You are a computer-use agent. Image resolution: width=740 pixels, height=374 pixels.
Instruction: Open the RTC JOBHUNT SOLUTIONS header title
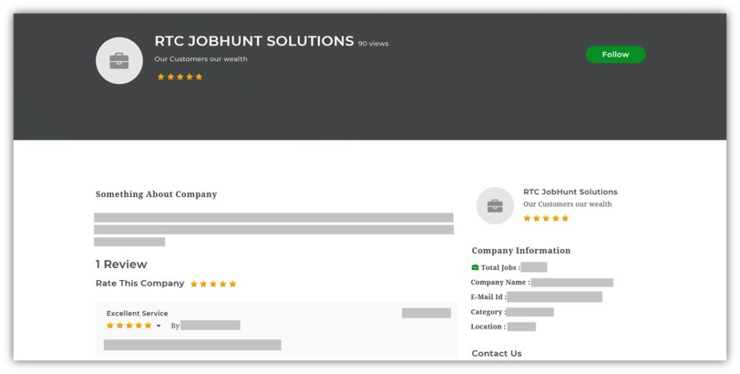click(x=254, y=41)
